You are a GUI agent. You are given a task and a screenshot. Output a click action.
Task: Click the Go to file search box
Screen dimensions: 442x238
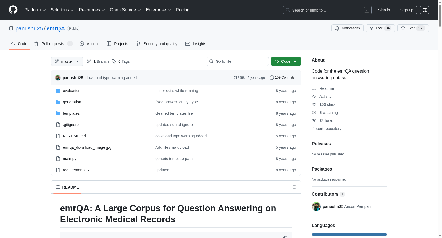[x=238, y=61]
